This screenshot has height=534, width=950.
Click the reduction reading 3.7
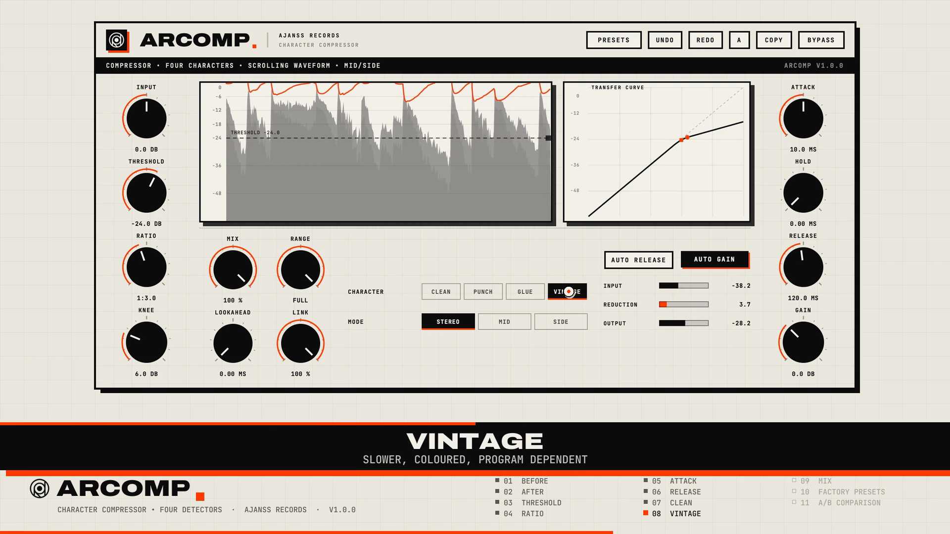click(x=745, y=305)
